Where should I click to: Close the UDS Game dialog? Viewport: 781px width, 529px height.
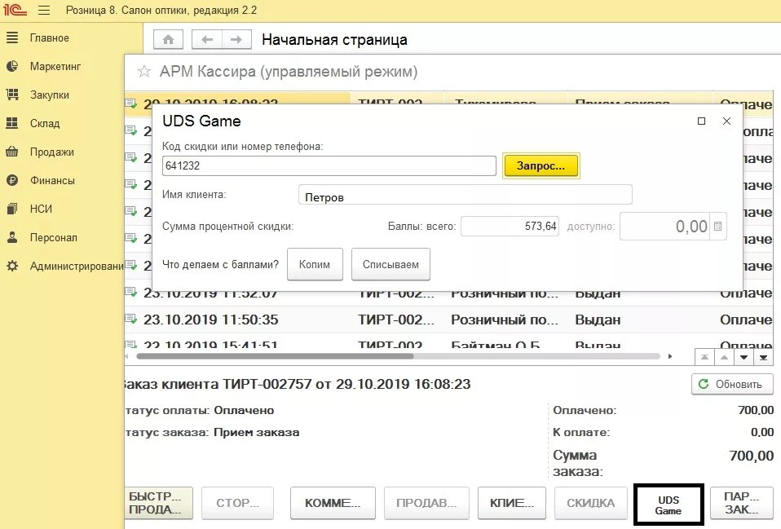click(726, 121)
